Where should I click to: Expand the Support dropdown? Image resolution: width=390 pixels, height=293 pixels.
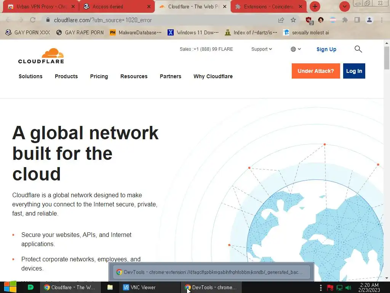point(261,49)
